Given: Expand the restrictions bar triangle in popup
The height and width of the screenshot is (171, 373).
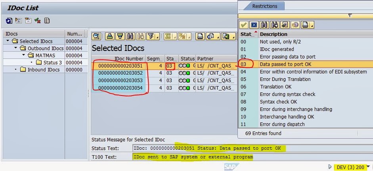Looking at the screenshot, I should 350,15.
